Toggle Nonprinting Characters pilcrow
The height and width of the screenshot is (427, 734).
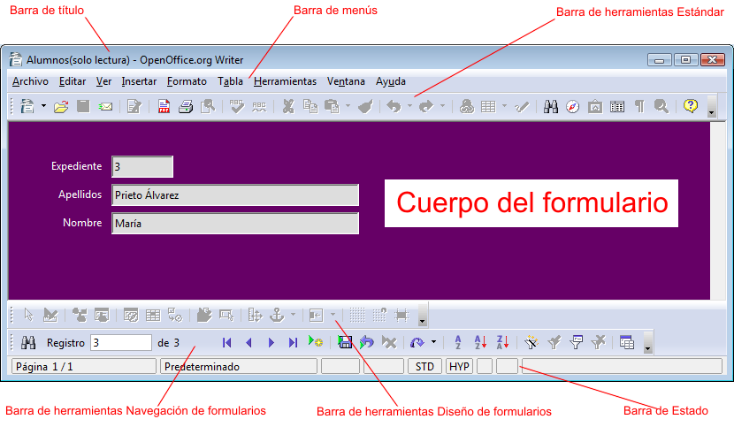[639, 107]
